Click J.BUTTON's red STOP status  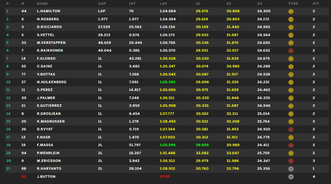(x=165, y=177)
